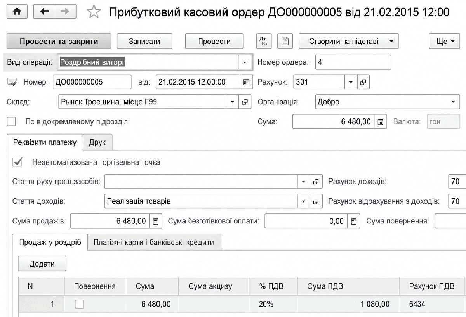Open calculator for Сума безготівкової оплати
Viewport: 466px width, 317px height.
353,222
